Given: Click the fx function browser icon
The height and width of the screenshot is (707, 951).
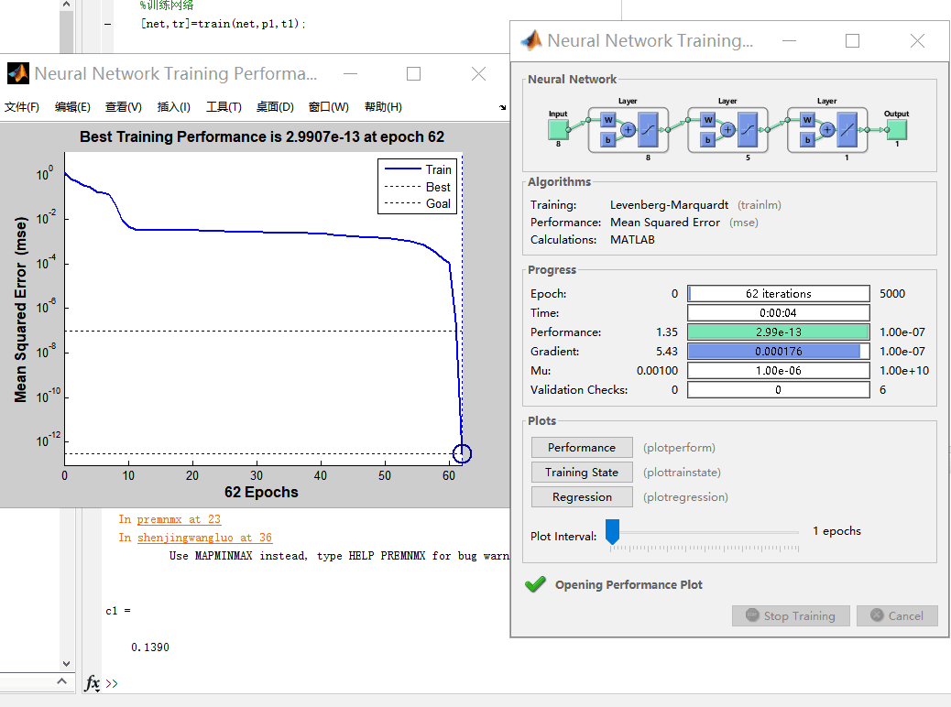Looking at the screenshot, I should (93, 683).
